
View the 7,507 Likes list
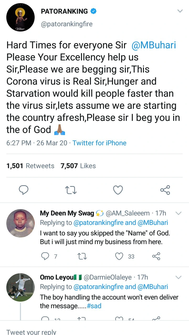(x=78, y=166)
